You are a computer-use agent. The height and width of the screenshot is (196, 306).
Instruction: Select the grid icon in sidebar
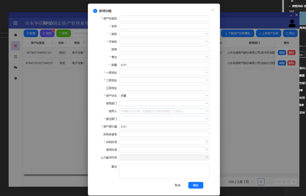(15, 46)
